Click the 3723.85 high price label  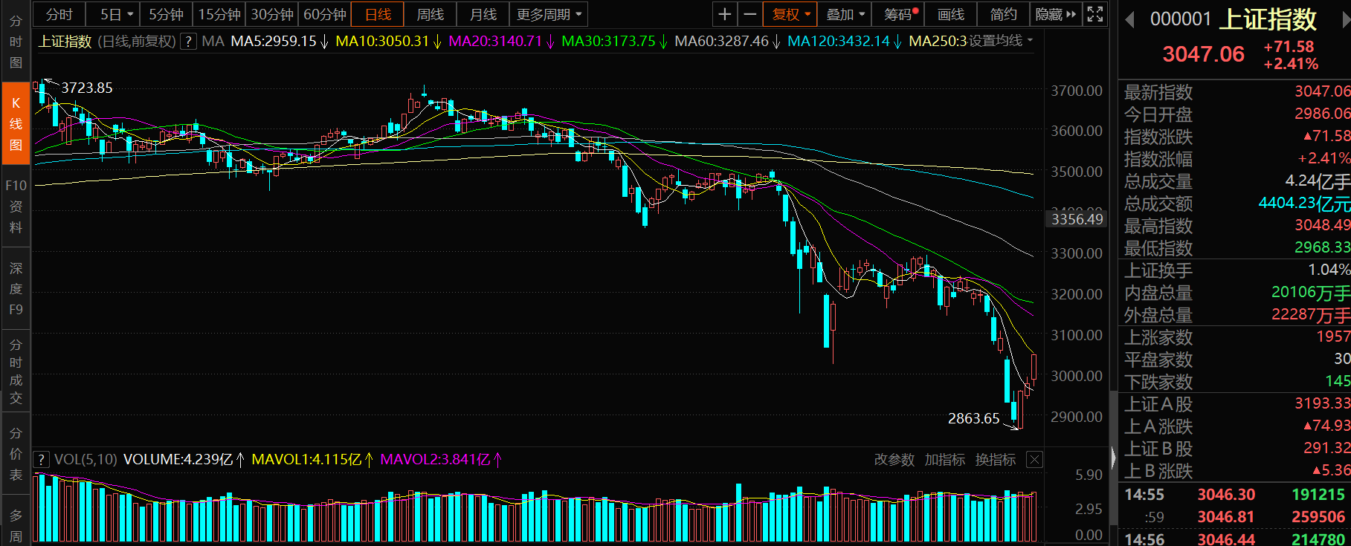[x=87, y=88]
